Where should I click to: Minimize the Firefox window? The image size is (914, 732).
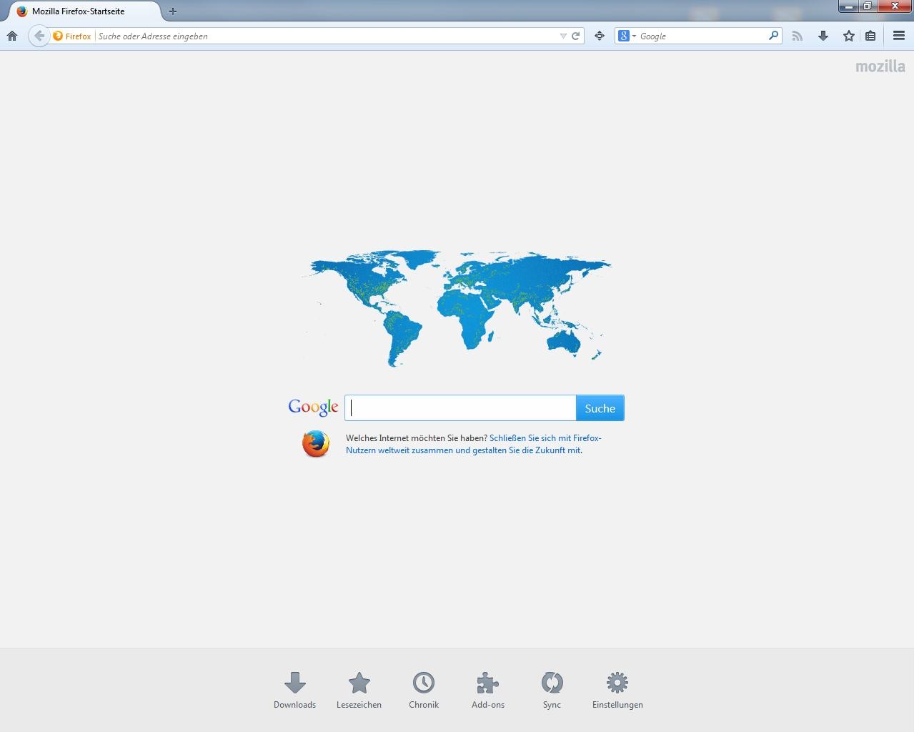[849, 6]
